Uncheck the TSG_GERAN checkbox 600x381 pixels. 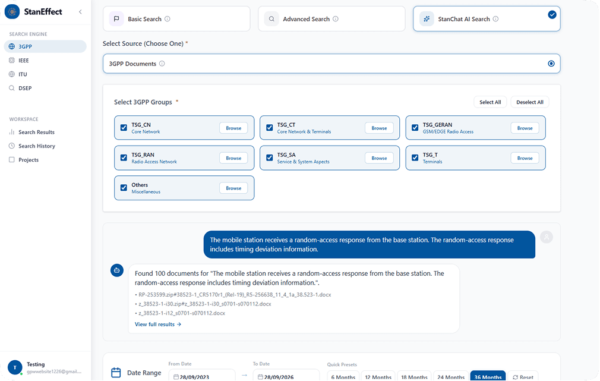tap(415, 128)
